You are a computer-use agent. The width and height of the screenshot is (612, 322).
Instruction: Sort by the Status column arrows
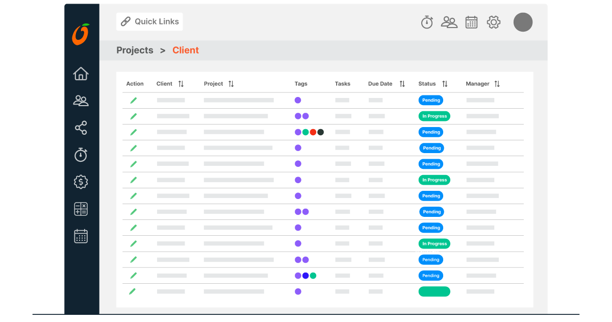pos(445,84)
